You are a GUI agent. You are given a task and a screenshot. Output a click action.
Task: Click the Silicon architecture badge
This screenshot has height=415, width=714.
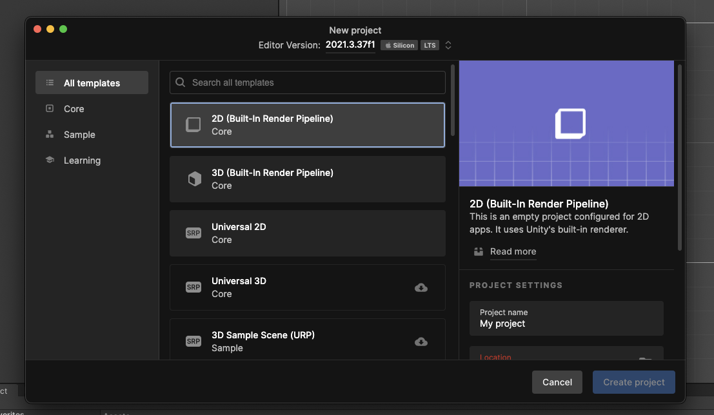pyautogui.click(x=399, y=46)
